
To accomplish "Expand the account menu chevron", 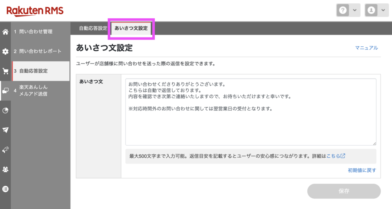I will [x=383, y=10].
